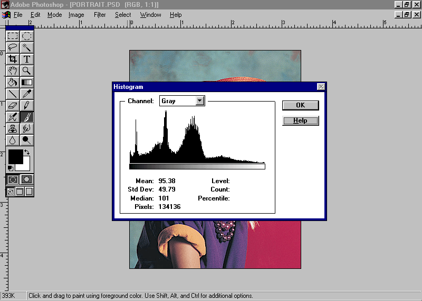Select the Gradient tool
Viewport: 422px width, 301px height.
point(27,82)
